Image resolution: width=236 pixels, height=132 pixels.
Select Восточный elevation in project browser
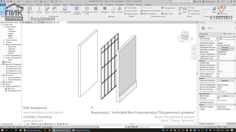point(12,47)
